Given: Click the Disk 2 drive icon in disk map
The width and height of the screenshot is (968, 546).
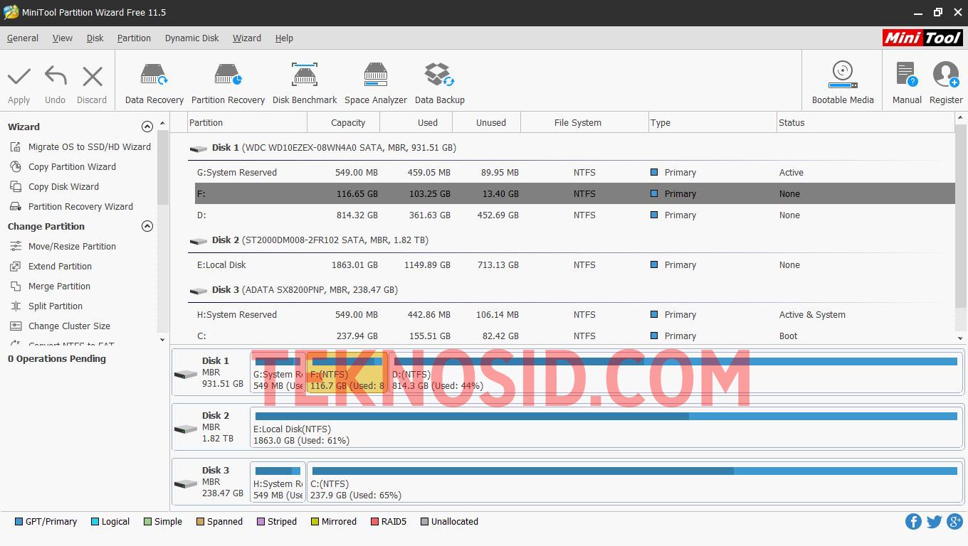Looking at the screenshot, I should (x=186, y=429).
